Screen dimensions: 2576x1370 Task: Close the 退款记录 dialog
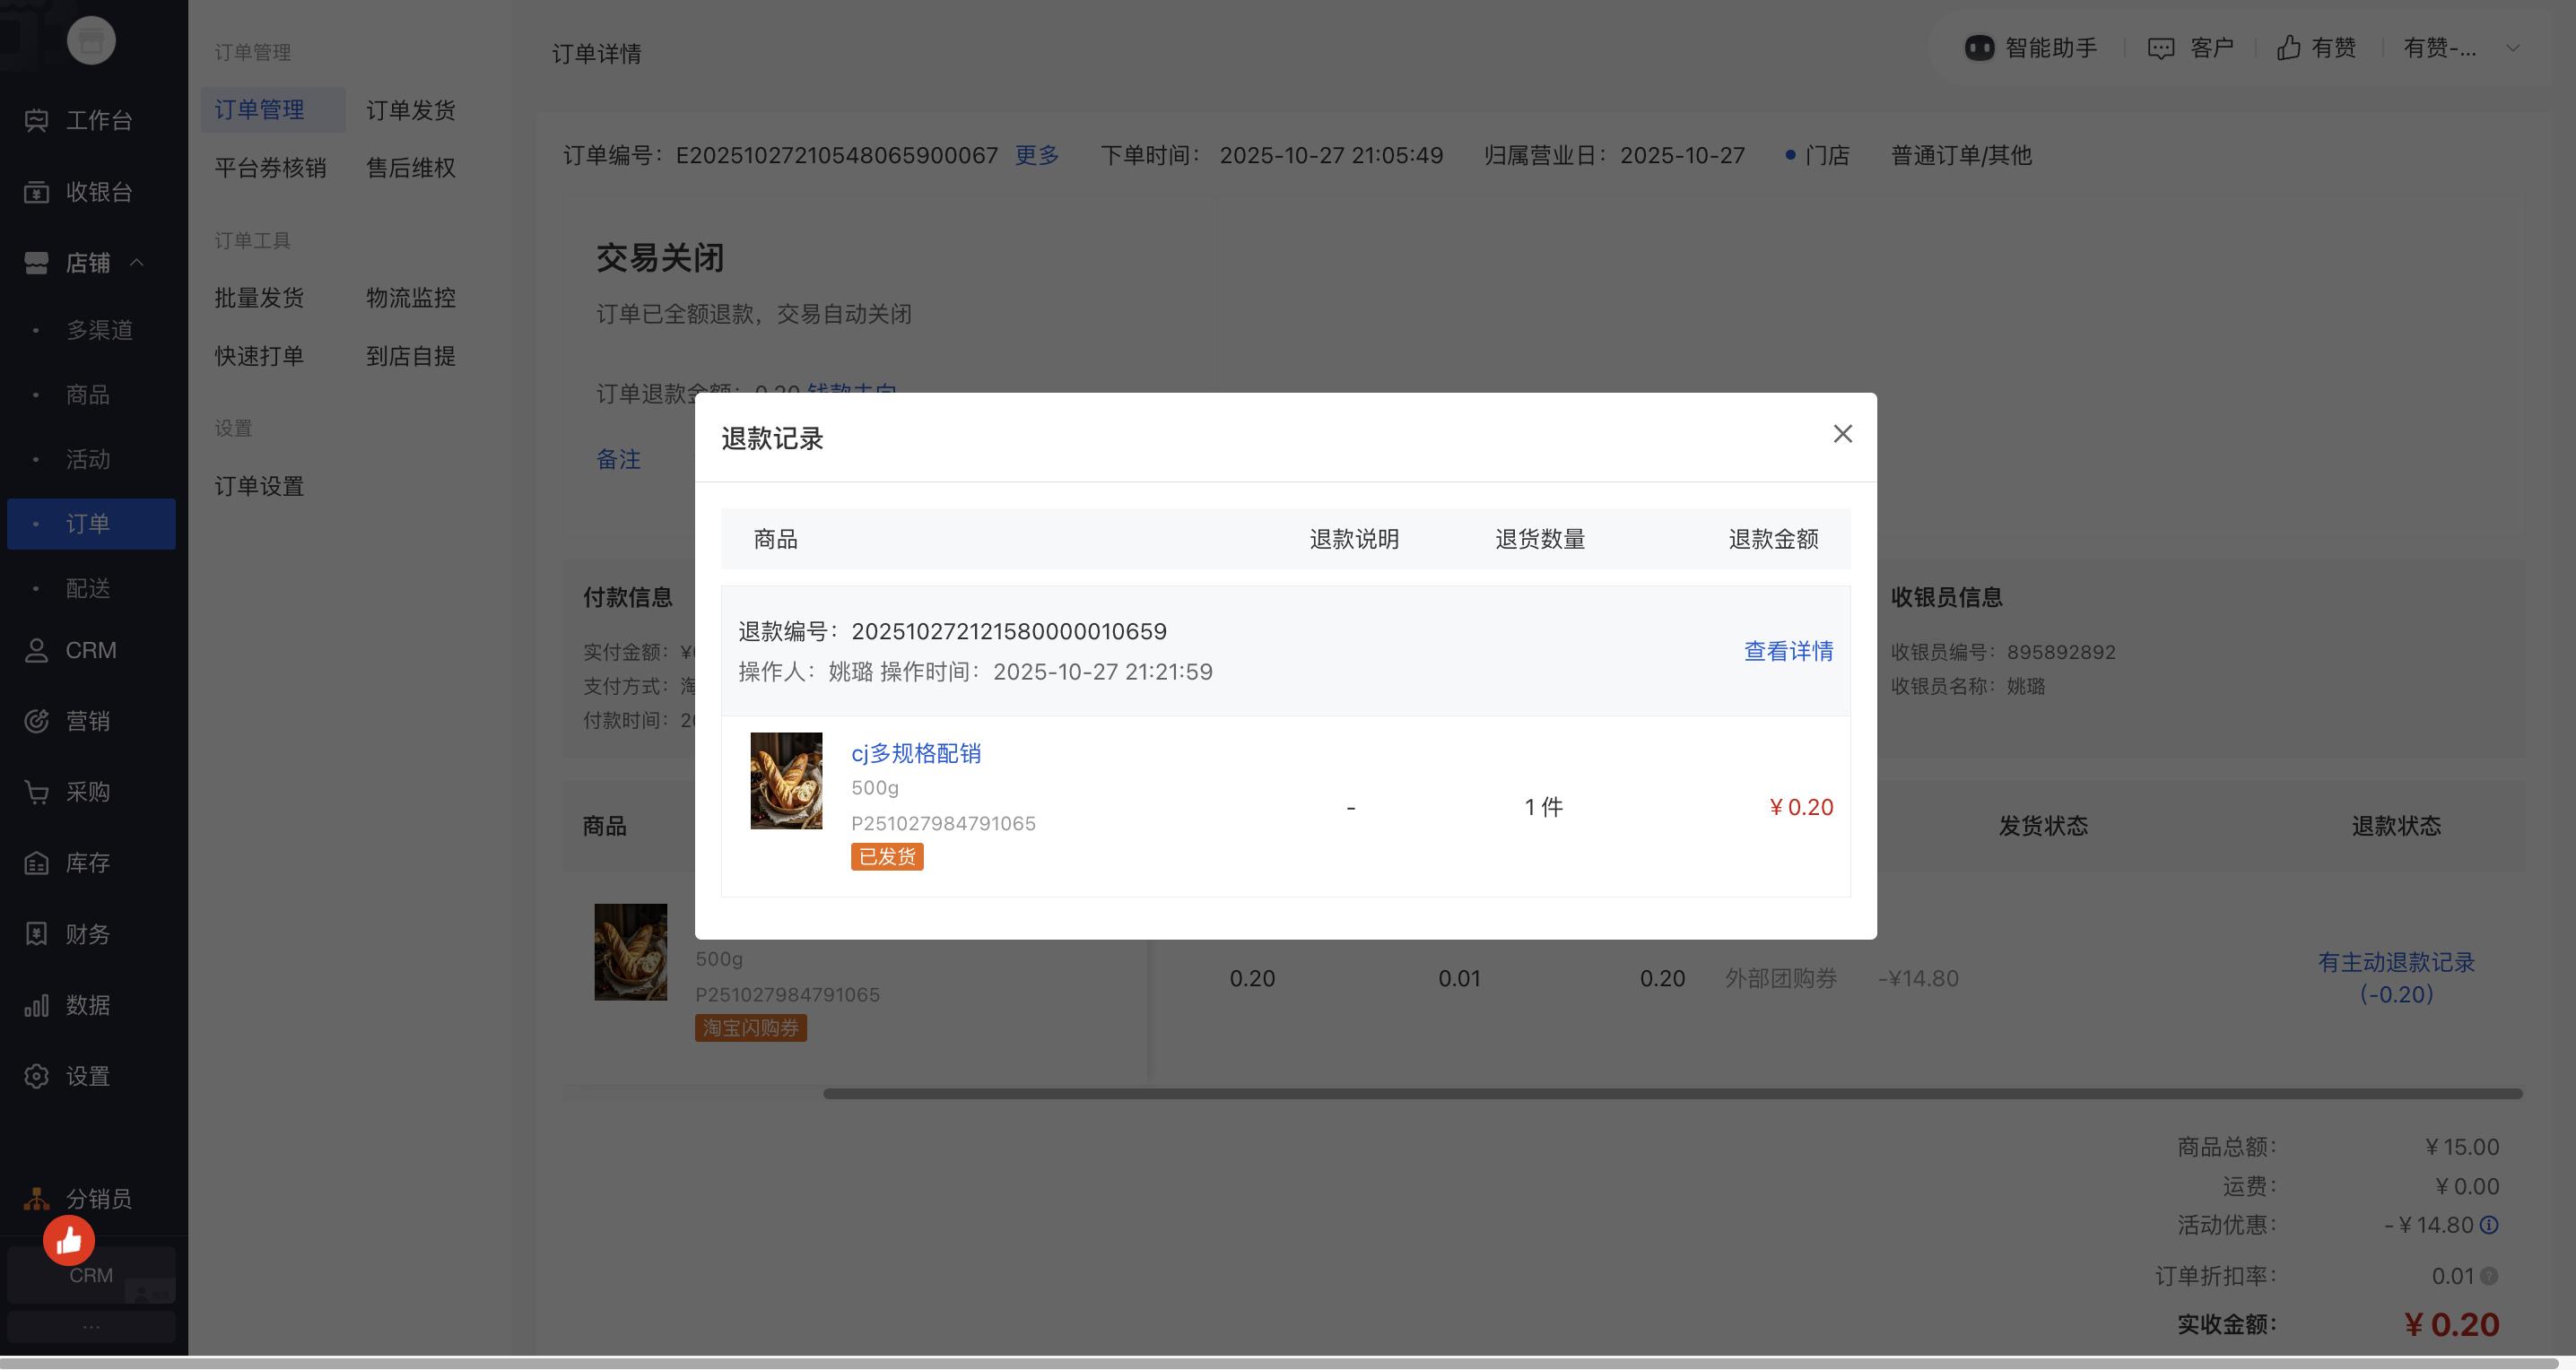1842,434
